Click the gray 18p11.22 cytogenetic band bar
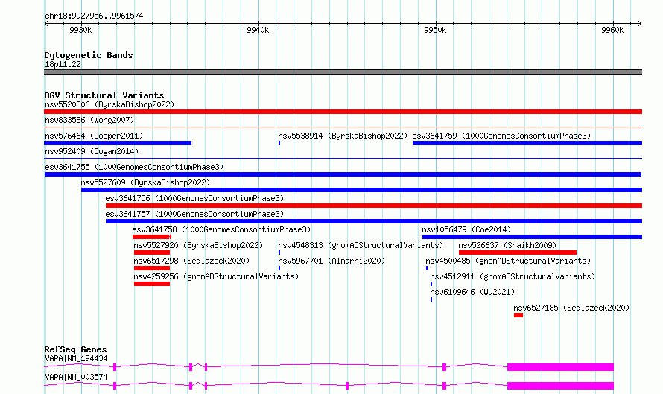Viewport: 663px width, 394px height. 343,72
